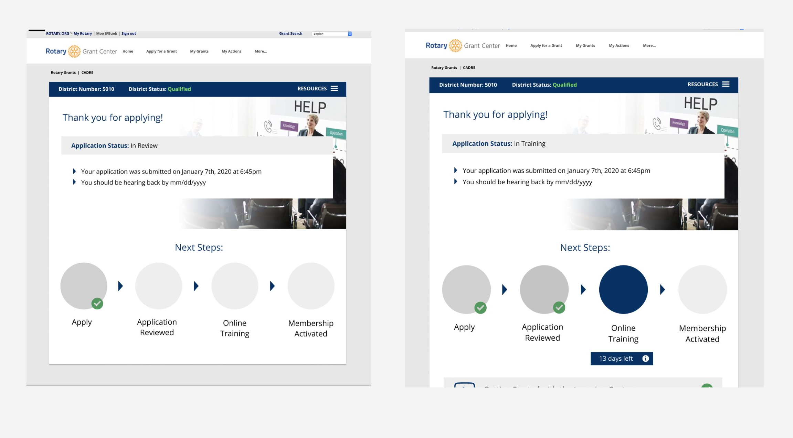Click My Rotary link in top bar
The image size is (793, 438).
tap(83, 34)
